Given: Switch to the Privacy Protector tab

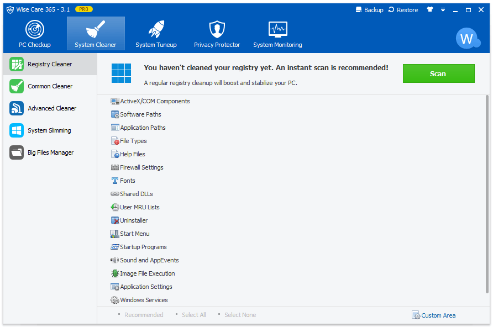Looking at the screenshot, I should click(x=217, y=33).
